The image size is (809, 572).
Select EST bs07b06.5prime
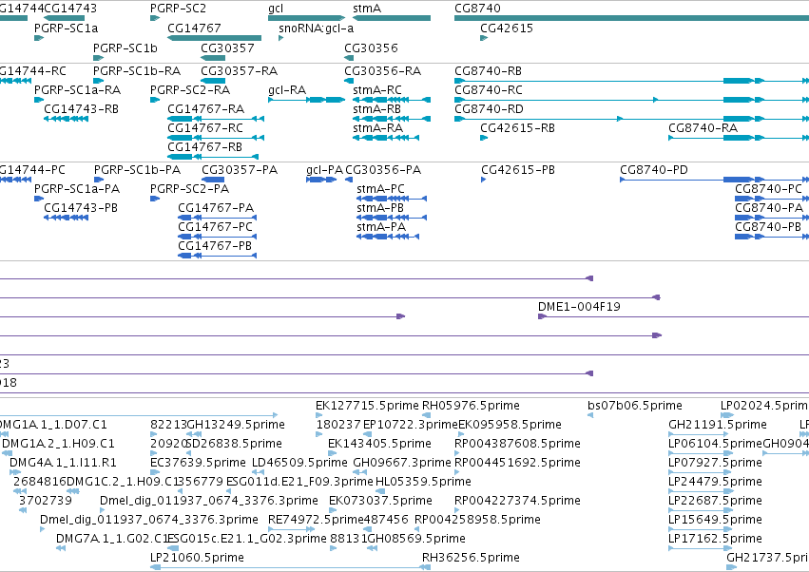590,415
